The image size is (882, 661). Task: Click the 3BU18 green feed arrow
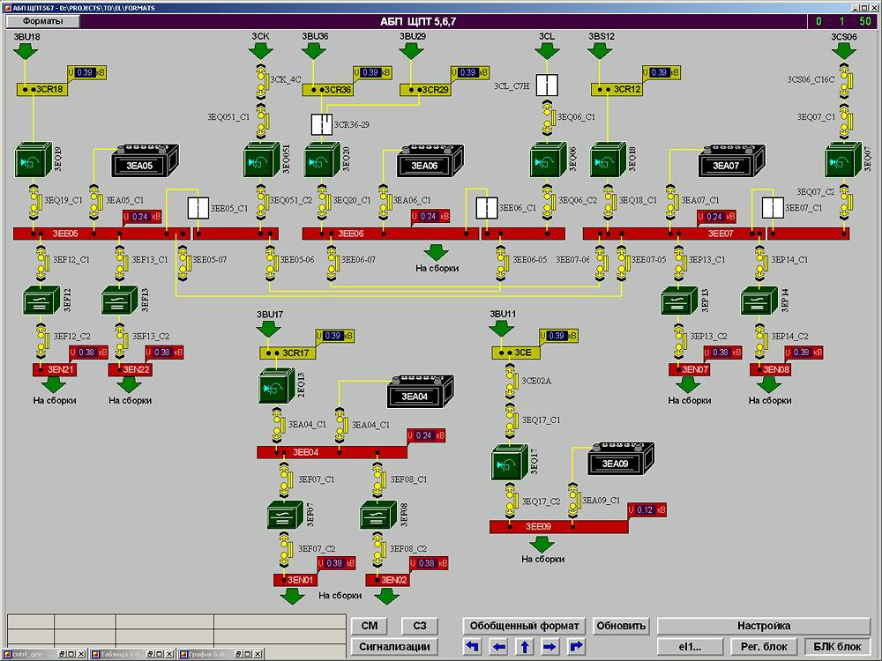(x=26, y=52)
